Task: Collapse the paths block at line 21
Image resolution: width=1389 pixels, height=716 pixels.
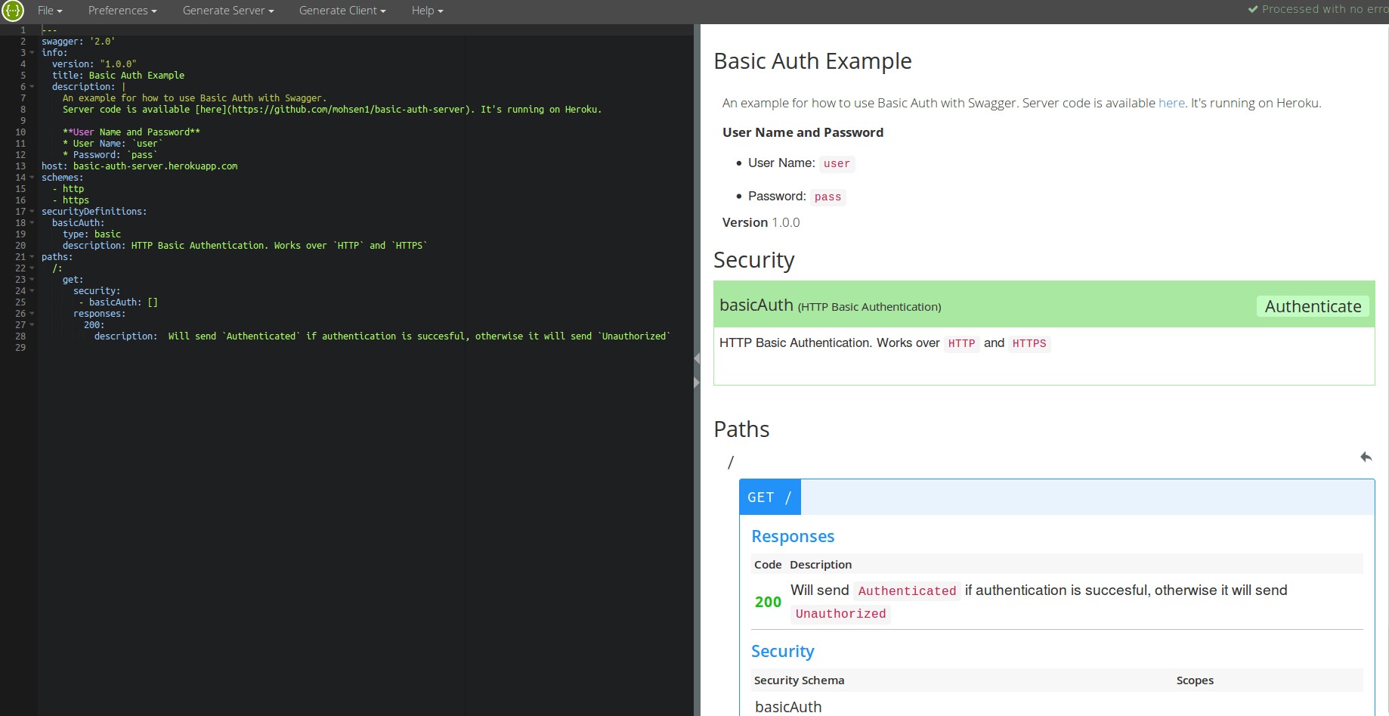Action: click(32, 257)
